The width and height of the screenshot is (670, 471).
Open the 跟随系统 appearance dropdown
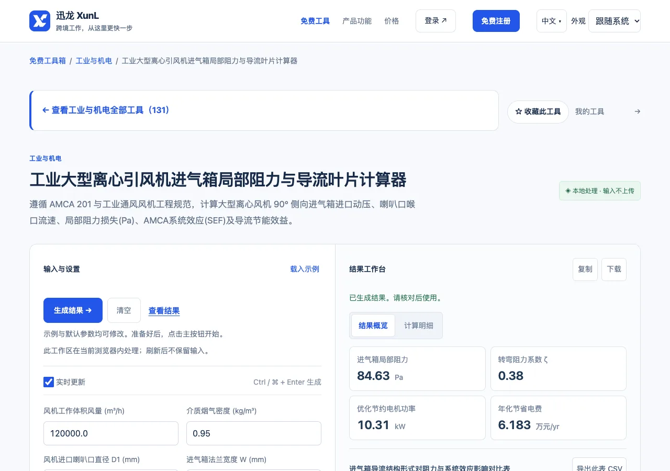tap(615, 21)
